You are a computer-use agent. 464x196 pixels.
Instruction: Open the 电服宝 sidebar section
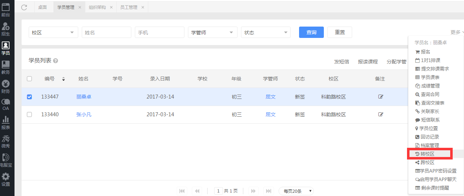[6, 160]
